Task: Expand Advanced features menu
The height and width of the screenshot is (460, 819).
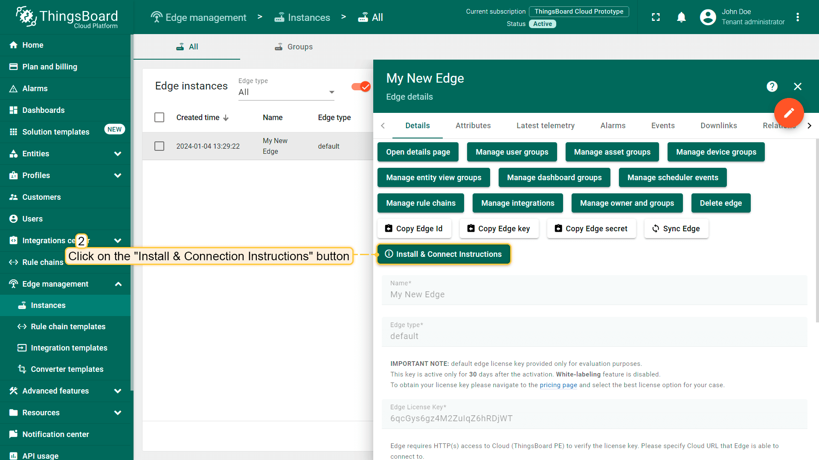Action: [65, 391]
